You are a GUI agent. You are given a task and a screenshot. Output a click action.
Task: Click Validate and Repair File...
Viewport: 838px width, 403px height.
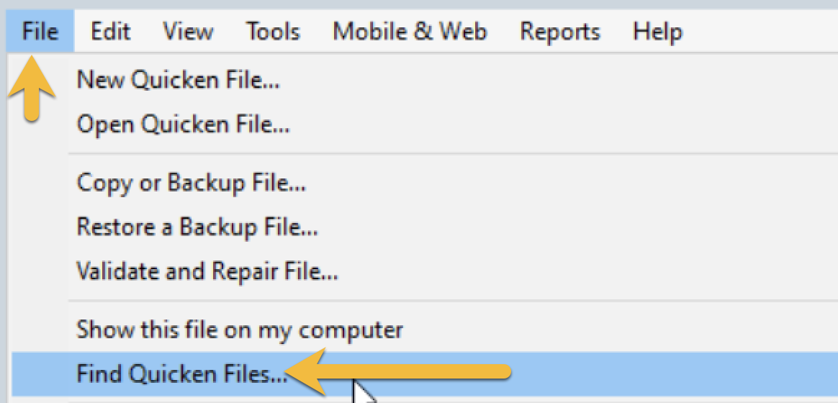(x=207, y=271)
